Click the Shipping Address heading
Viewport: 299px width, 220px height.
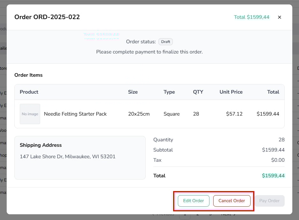pyautogui.click(x=41, y=145)
